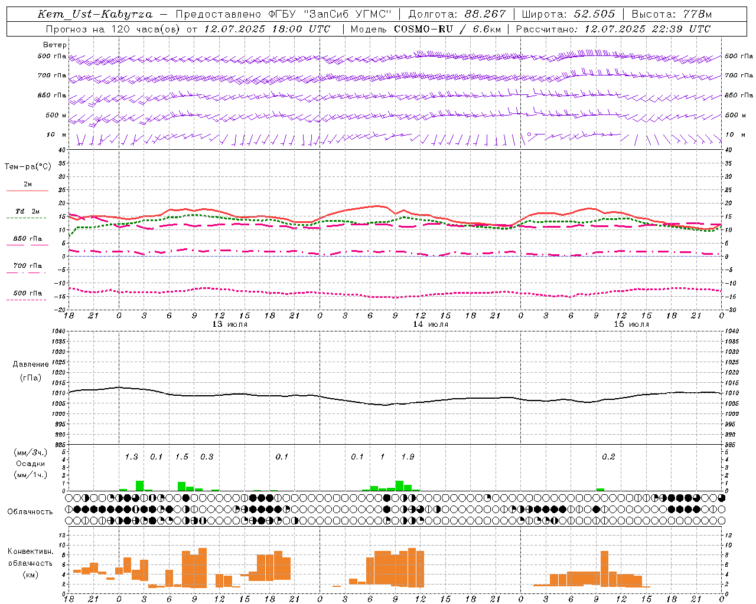Click the 14 июля date label

tap(430, 324)
